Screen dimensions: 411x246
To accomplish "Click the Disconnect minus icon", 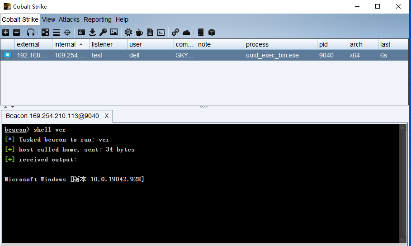I will (17, 32).
